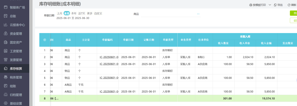Click the printer icon for 按模板打印
This screenshot has height=106, width=297.
pyautogui.click(x=251, y=5)
